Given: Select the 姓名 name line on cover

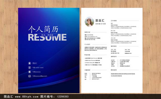Looking at the screenshot, I should [x=47, y=35].
